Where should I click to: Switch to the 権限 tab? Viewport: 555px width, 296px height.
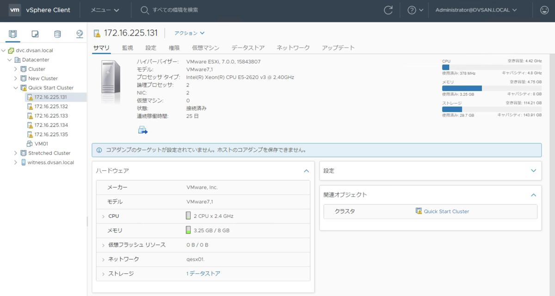[174, 48]
